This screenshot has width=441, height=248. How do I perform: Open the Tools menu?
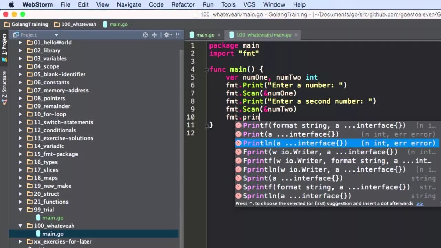pyautogui.click(x=228, y=4)
